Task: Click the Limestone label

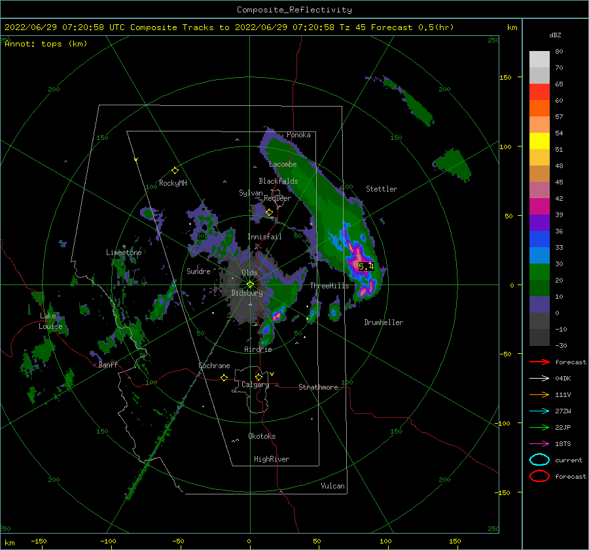Action: (124, 252)
